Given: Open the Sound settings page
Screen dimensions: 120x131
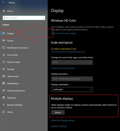Looking at the screenshot, I should point(10,41).
